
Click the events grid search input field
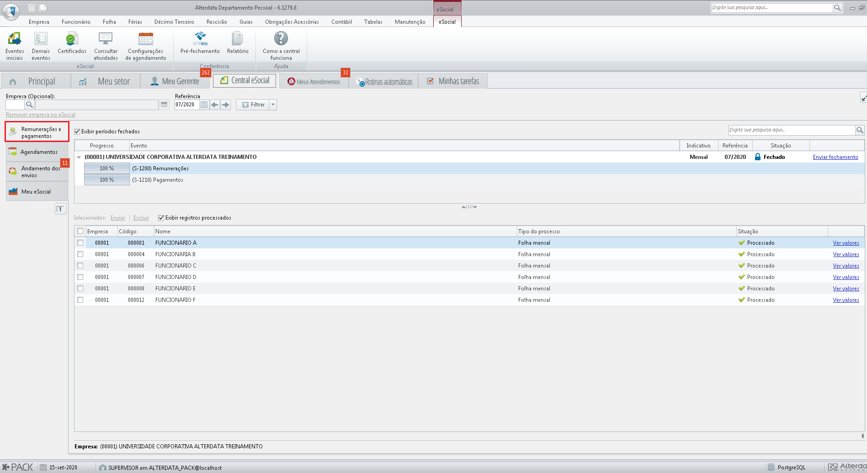(x=792, y=130)
